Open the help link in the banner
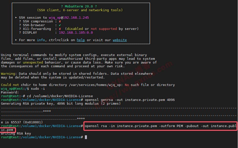 coord(81,40)
